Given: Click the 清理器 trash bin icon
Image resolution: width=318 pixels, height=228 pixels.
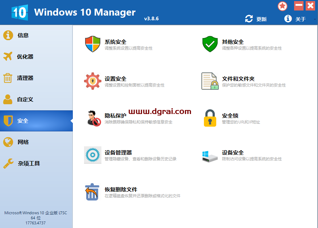Looking at the screenshot, I should [8, 78].
